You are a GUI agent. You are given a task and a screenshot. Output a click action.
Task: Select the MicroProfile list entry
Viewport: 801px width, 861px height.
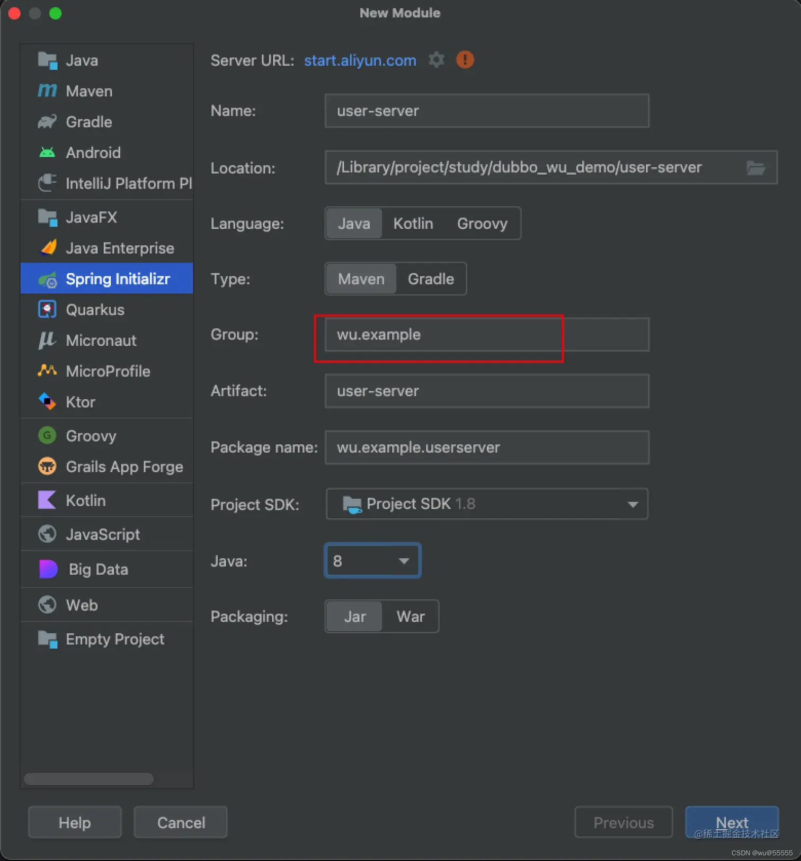(106, 371)
